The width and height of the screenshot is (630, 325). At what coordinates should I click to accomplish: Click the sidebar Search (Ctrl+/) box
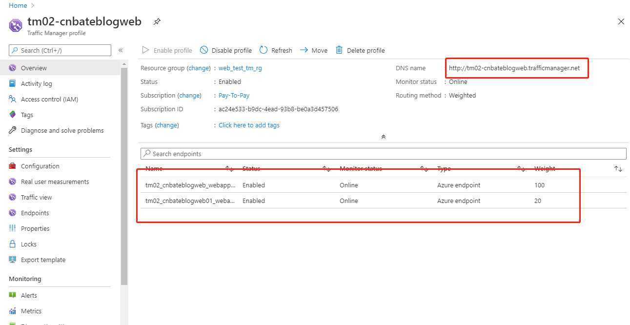(x=60, y=50)
